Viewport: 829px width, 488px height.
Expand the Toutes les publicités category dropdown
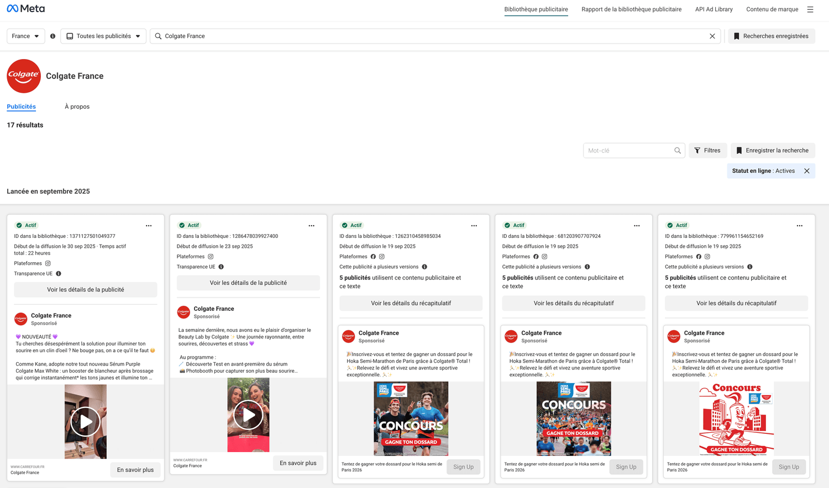(103, 36)
